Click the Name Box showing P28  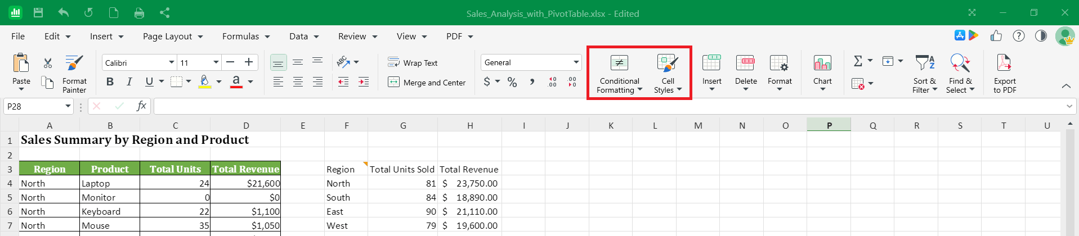coord(39,106)
